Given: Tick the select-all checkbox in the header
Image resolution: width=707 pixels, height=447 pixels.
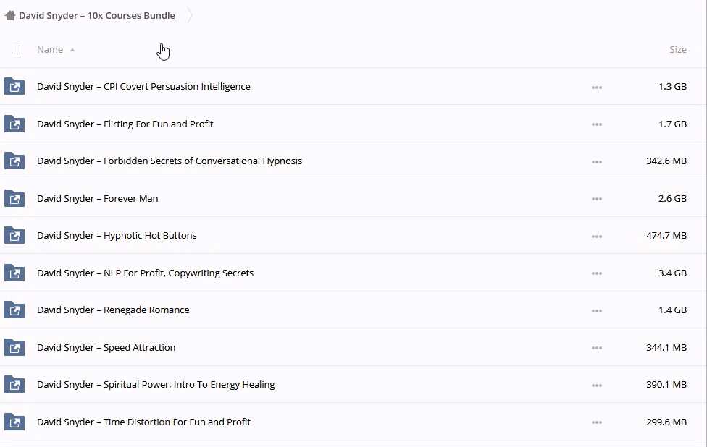Looking at the screenshot, I should (16, 50).
